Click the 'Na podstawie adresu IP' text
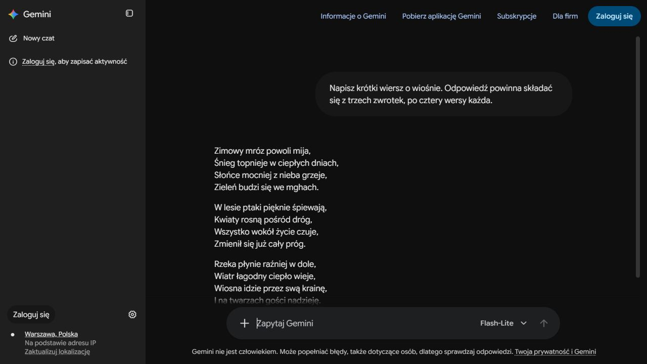This screenshot has width=647, height=364. pyautogui.click(x=60, y=343)
